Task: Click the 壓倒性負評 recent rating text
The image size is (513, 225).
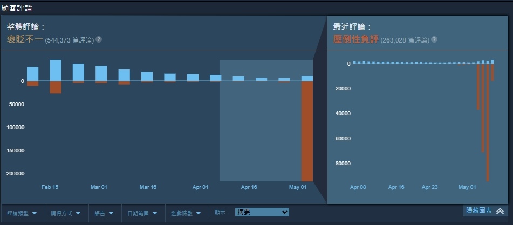Action: [356, 39]
